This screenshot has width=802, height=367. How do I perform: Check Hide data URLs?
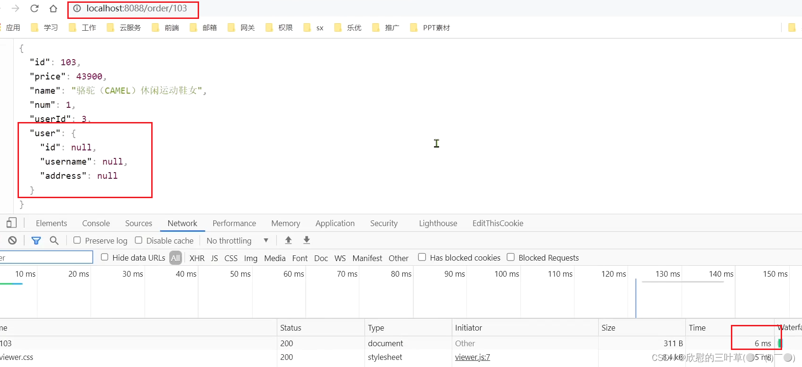coord(105,257)
